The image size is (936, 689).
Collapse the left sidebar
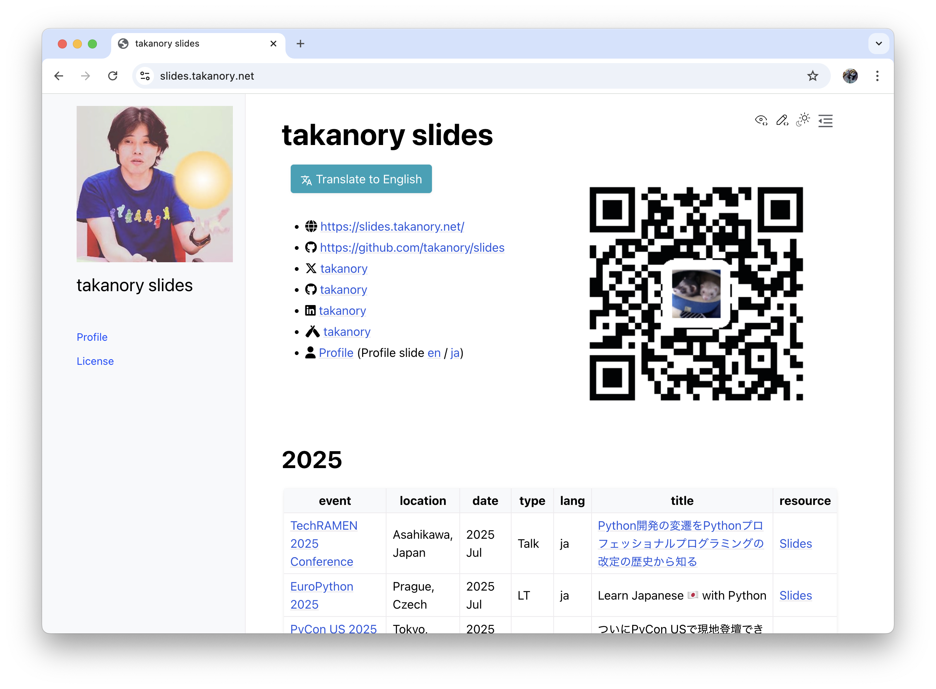tap(826, 121)
